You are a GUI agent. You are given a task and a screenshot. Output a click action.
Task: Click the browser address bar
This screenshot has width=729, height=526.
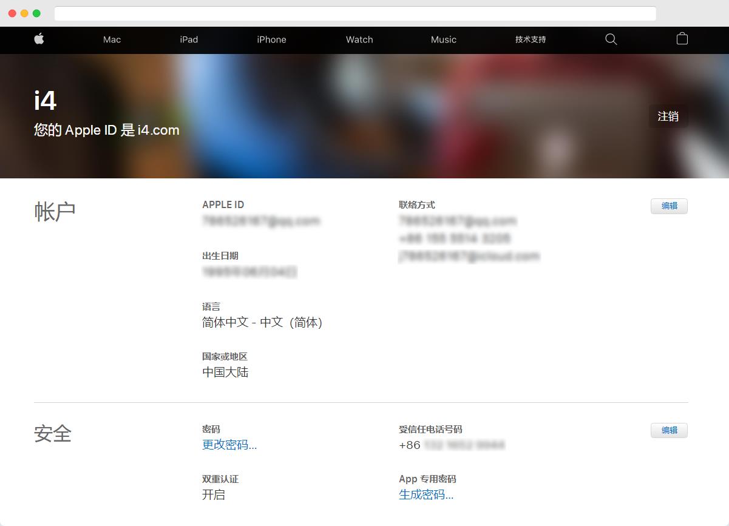[356, 13]
